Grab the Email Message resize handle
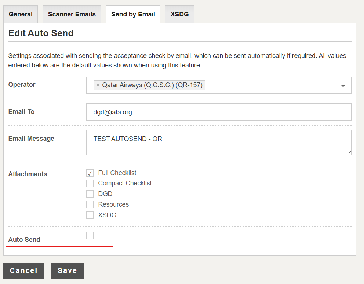The width and height of the screenshot is (364, 284). click(349, 152)
